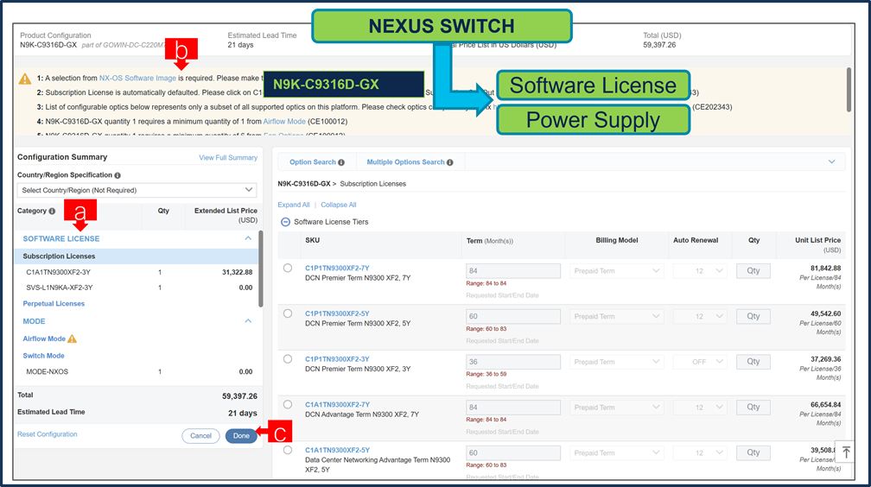Select the C1A1TN9300XF2-3Y summary row

(x=137, y=273)
